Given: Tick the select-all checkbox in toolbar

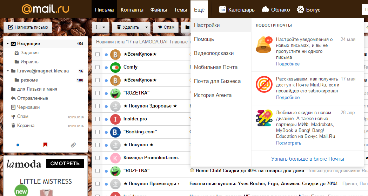Looking at the screenshot, I should (x=98, y=27).
